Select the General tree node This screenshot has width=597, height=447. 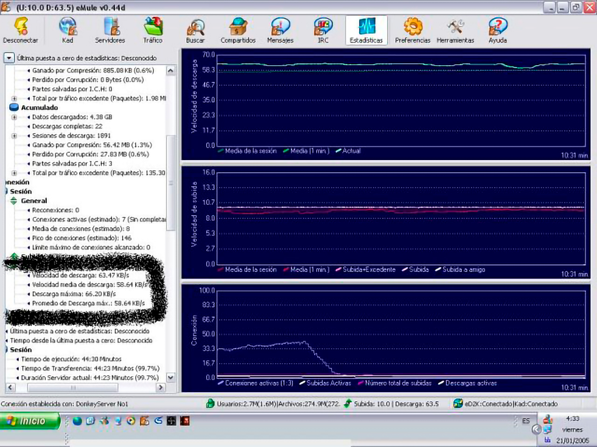(x=34, y=201)
